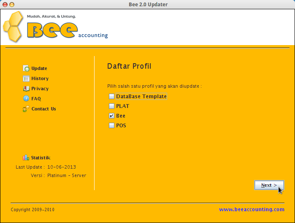This screenshot has height=223, width=295.
Task: Click the FAQ question mark icon
Action: 26,99
